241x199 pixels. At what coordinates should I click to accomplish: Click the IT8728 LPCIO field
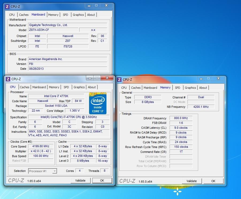[68, 46]
